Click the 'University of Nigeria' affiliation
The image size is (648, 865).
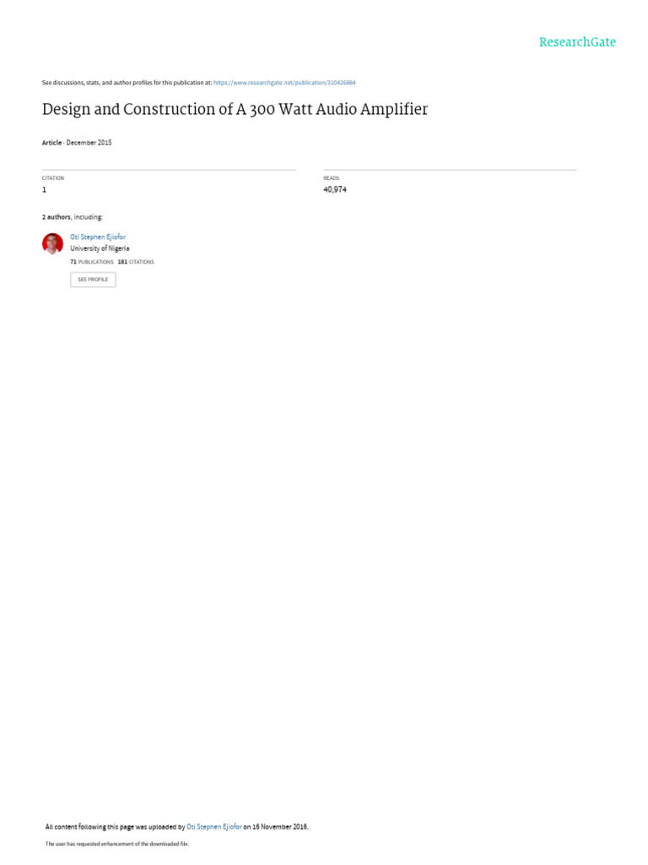pos(100,248)
